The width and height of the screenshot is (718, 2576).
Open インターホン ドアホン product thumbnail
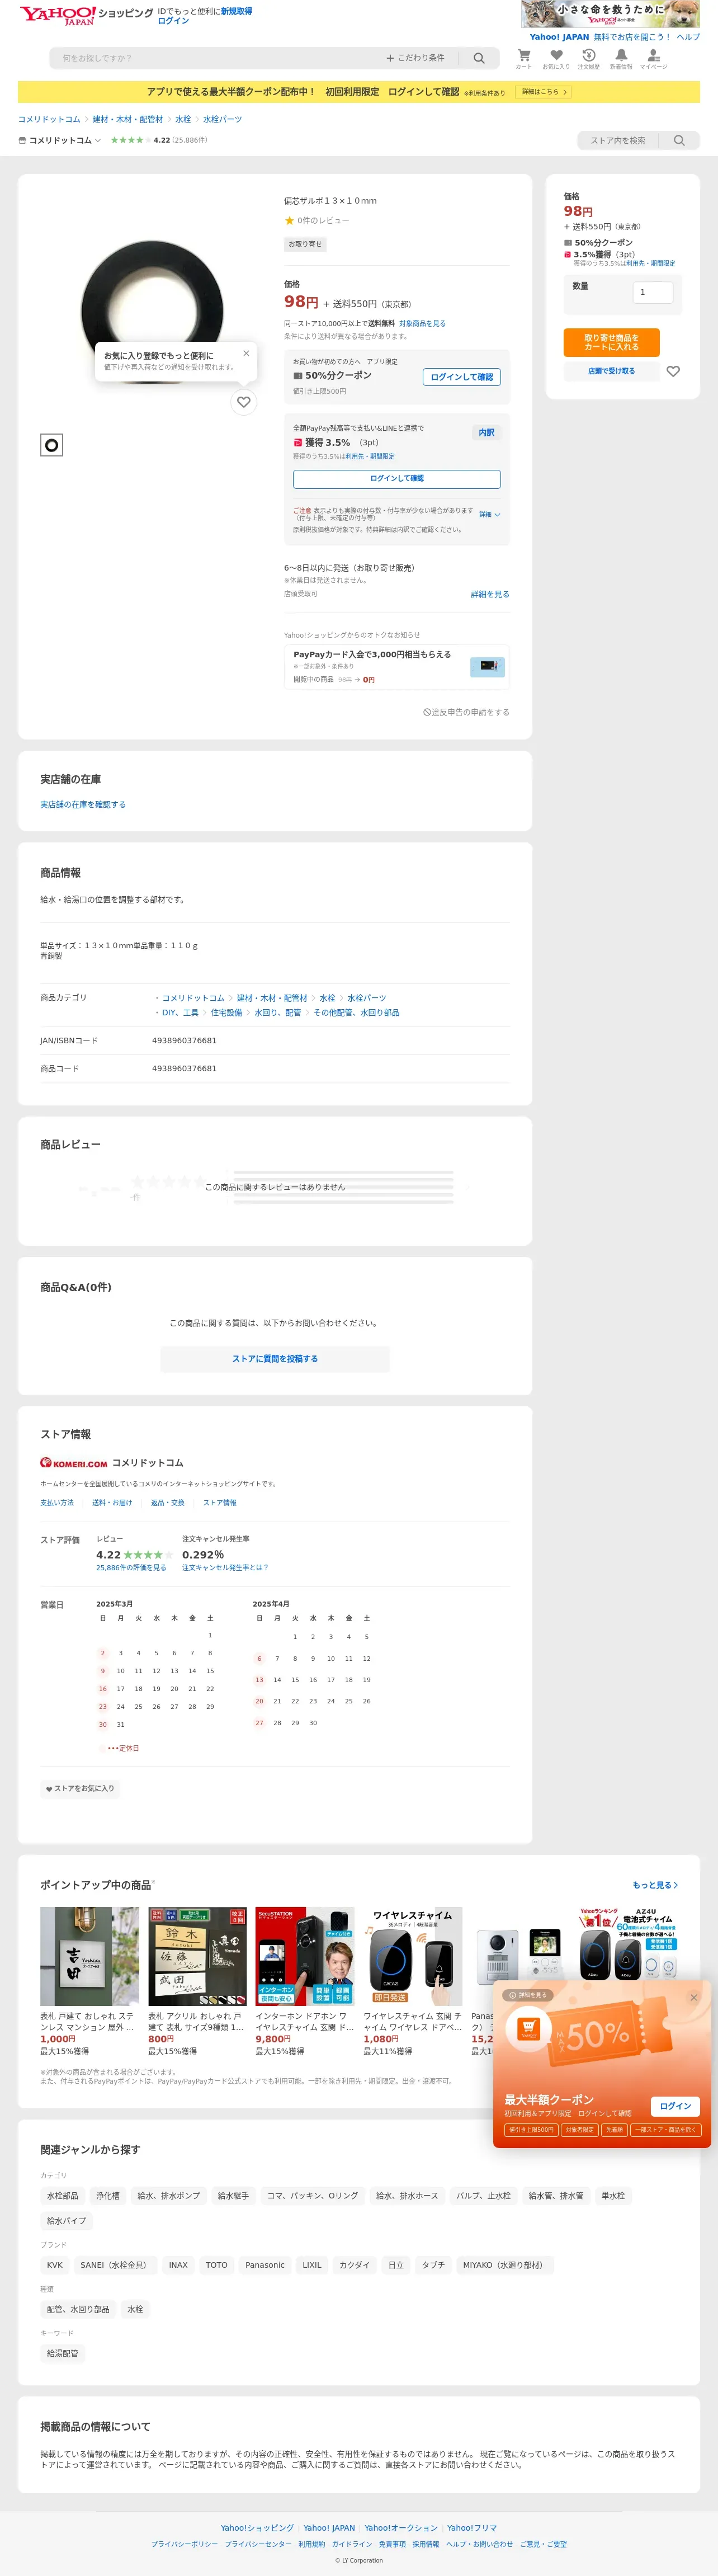click(x=304, y=1956)
